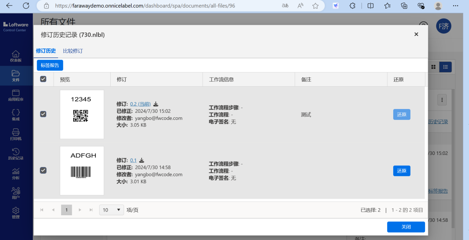Switch to list view in background page
The image size is (469, 240).
(445, 67)
